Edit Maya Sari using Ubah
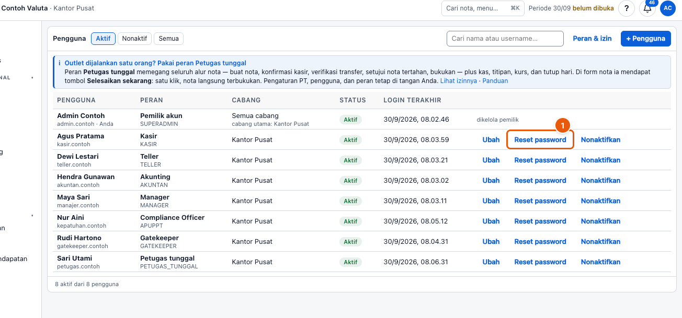The width and height of the screenshot is (682, 318). coord(491,201)
